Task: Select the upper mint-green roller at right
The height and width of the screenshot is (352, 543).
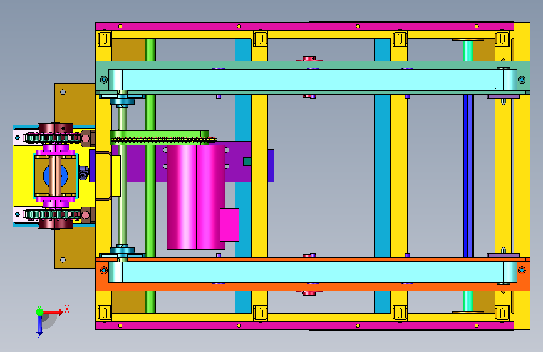Action: (x=468, y=51)
